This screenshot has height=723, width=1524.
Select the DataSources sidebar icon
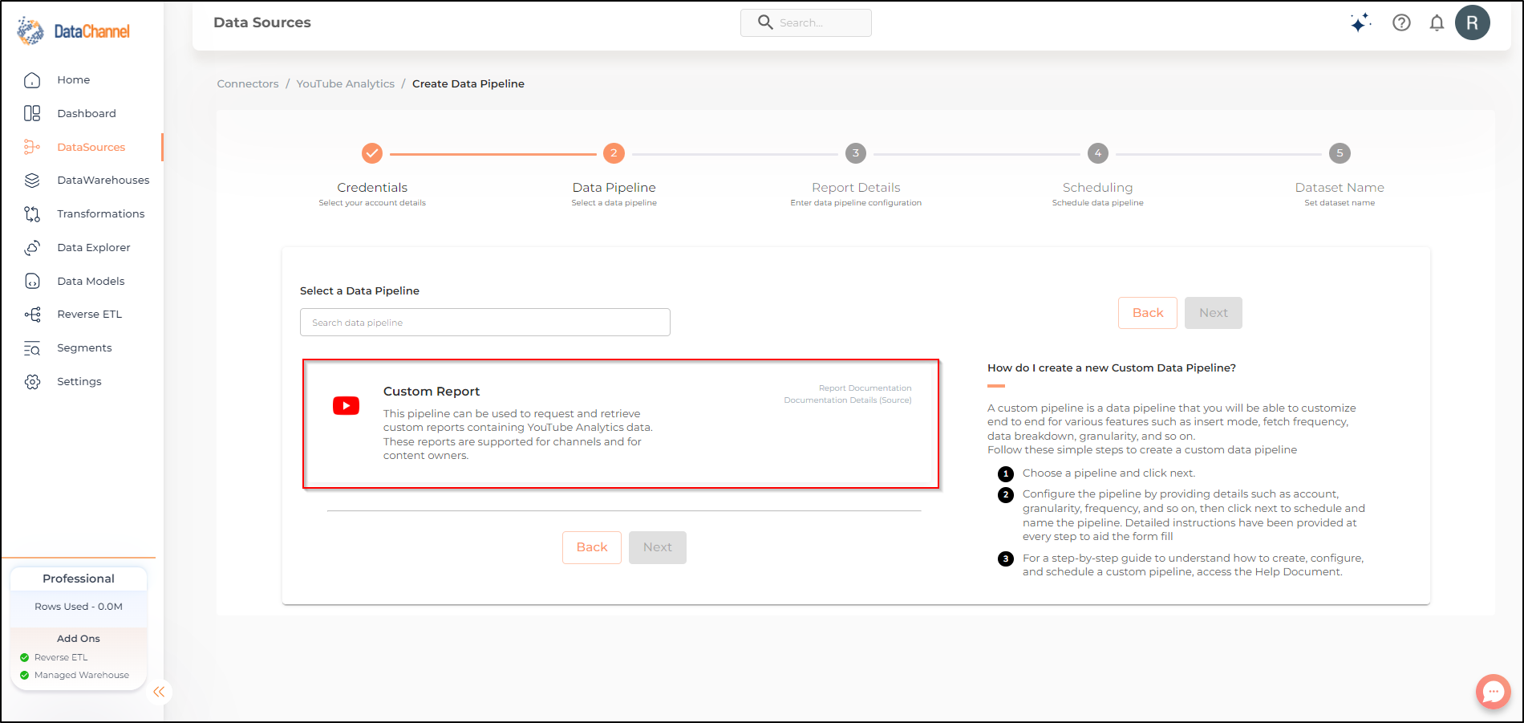32,147
